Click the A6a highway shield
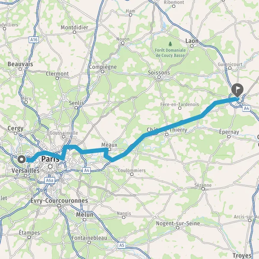259x259 pixels. click(x=49, y=180)
